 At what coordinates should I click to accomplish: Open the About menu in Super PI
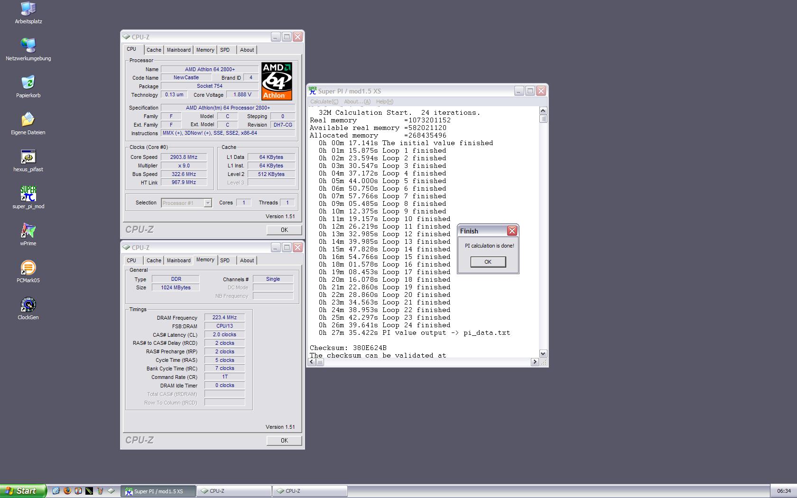click(357, 101)
